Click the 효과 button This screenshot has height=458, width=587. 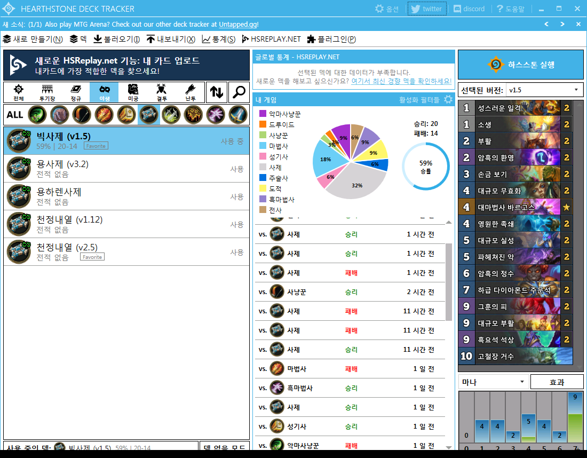click(x=557, y=382)
